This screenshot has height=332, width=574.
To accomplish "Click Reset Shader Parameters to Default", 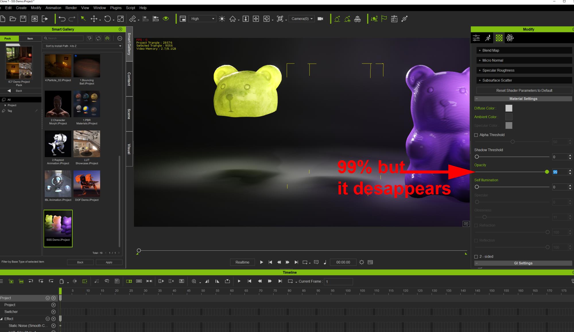I will pos(524,90).
